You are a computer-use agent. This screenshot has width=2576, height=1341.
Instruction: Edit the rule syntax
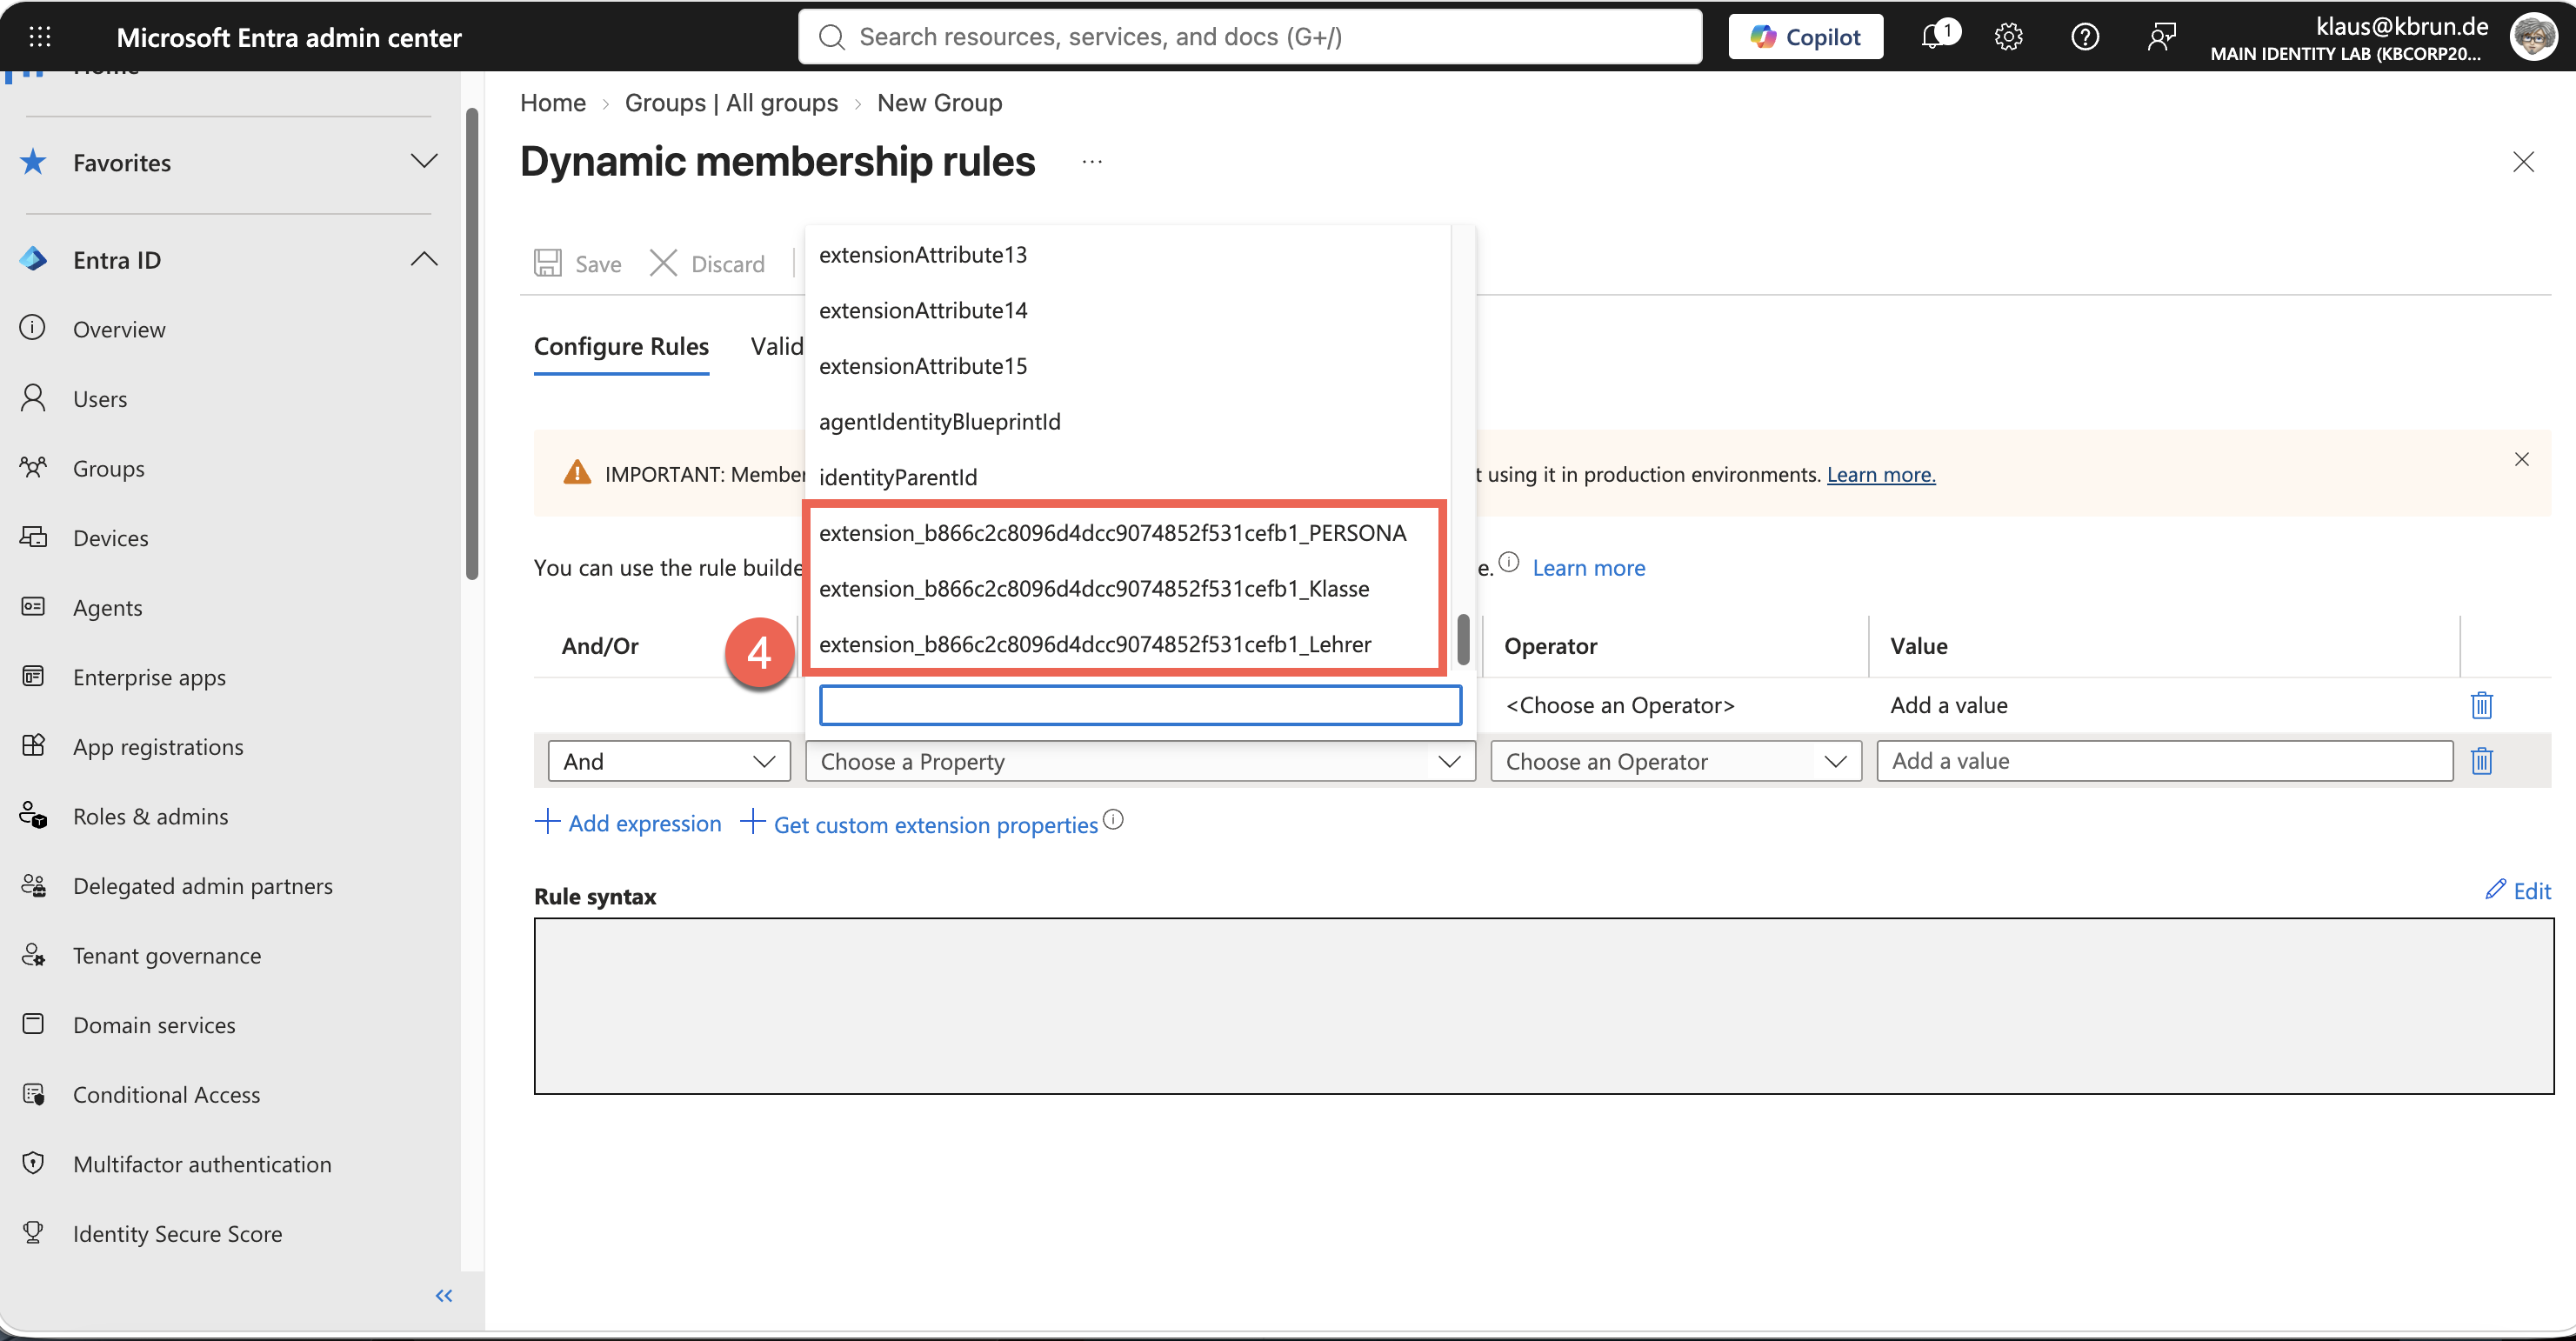[x=2518, y=890]
